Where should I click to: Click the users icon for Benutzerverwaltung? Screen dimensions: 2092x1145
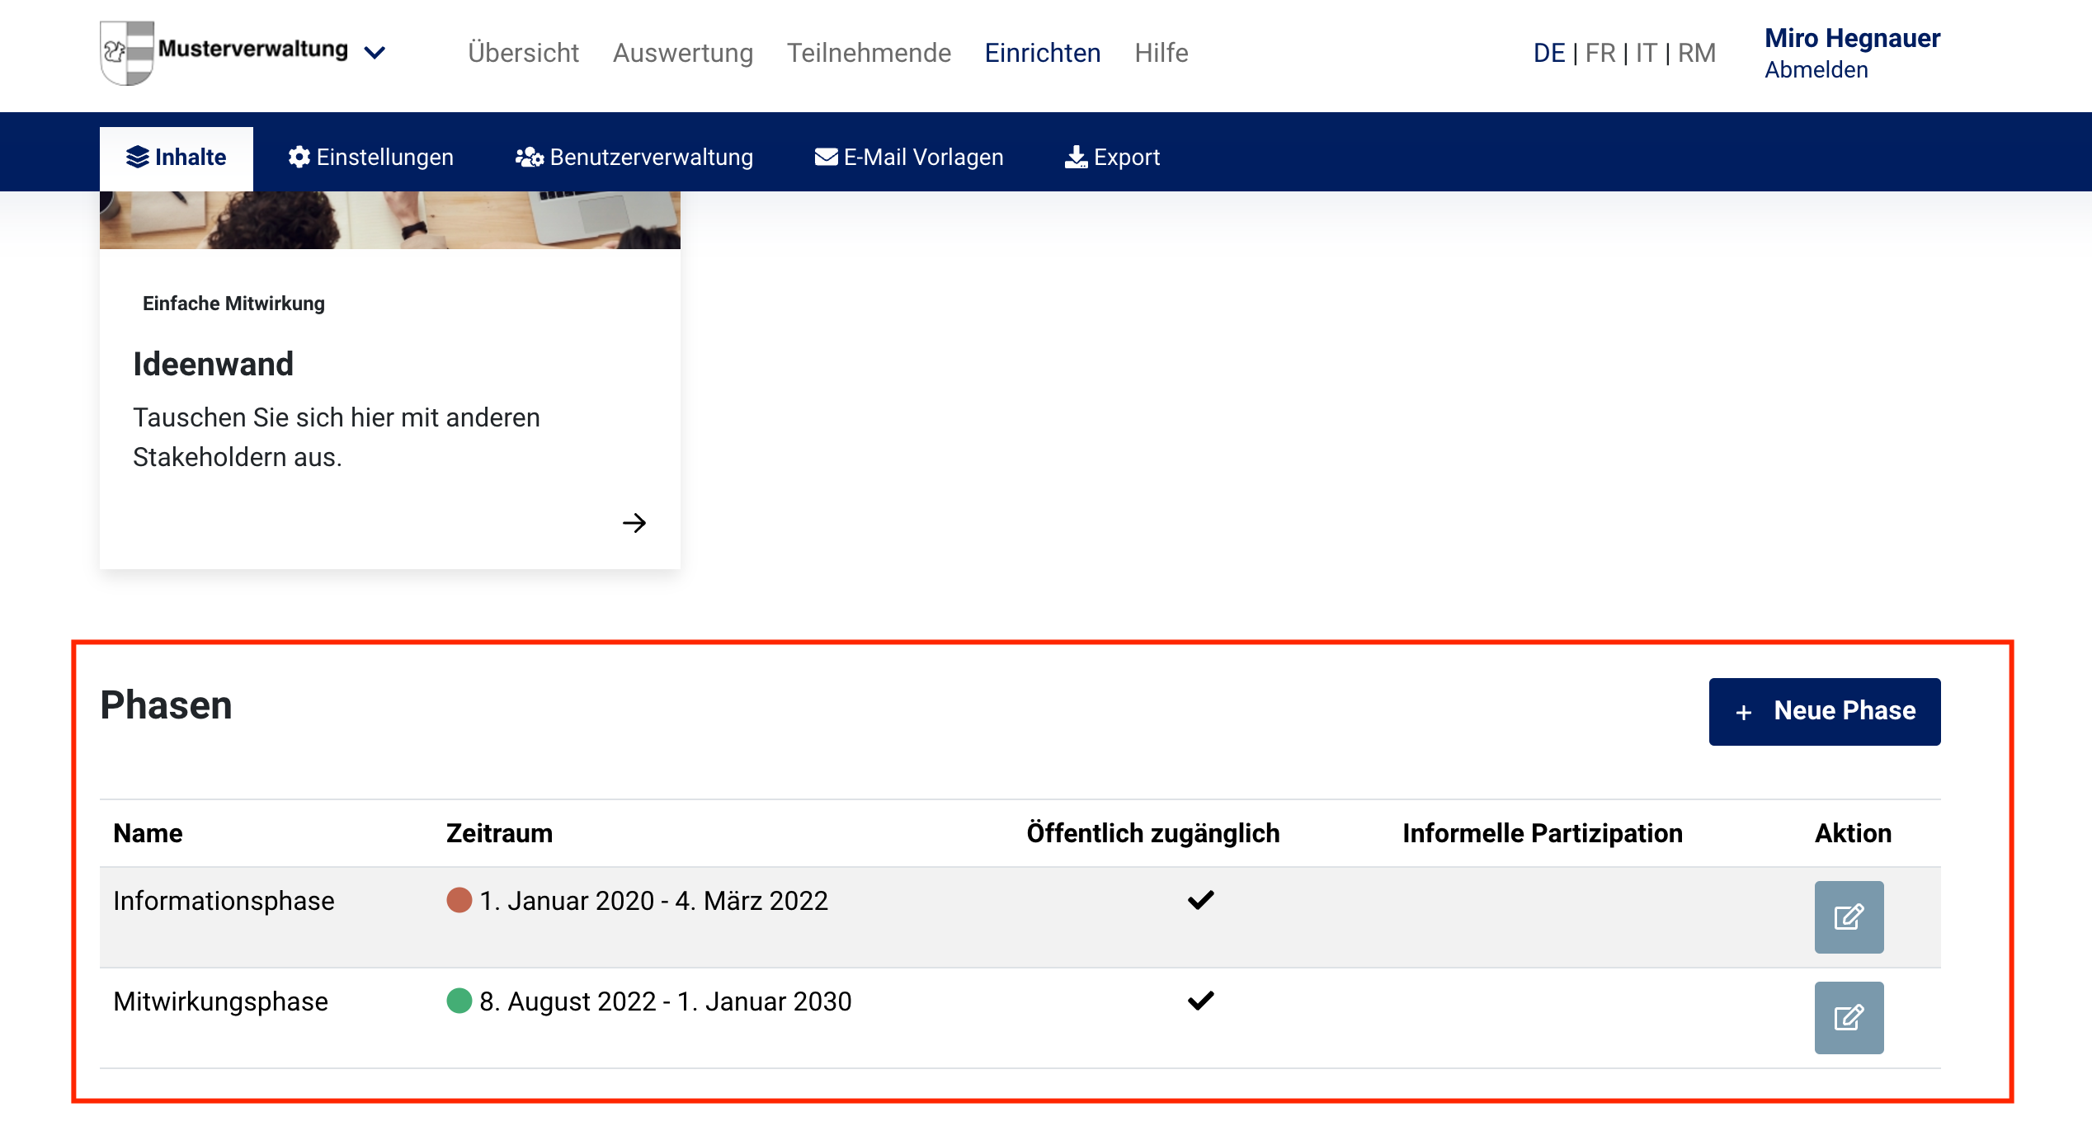(x=529, y=157)
